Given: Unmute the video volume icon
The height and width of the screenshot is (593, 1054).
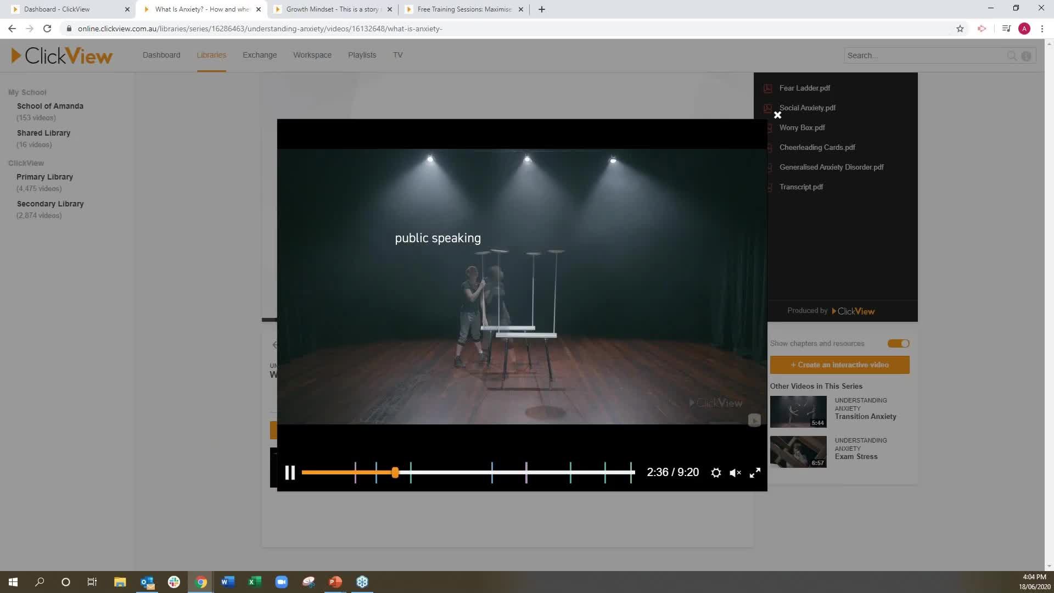Looking at the screenshot, I should (735, 472).
